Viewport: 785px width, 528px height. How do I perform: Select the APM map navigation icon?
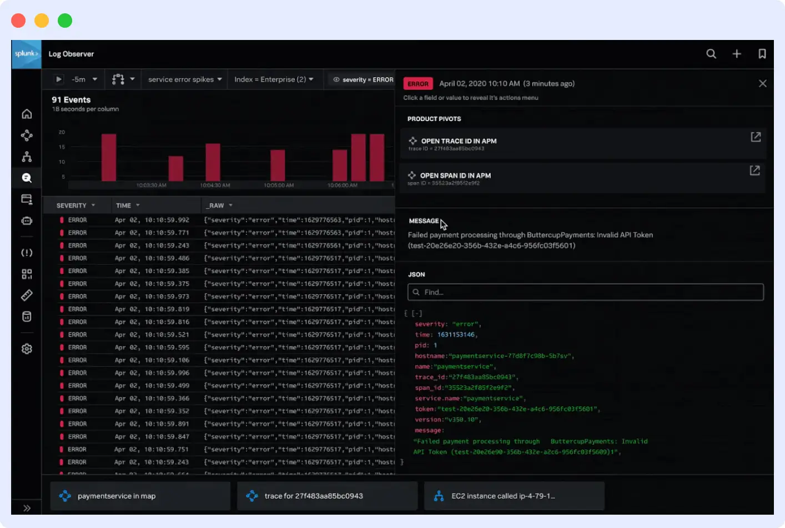tap(26, 135)
